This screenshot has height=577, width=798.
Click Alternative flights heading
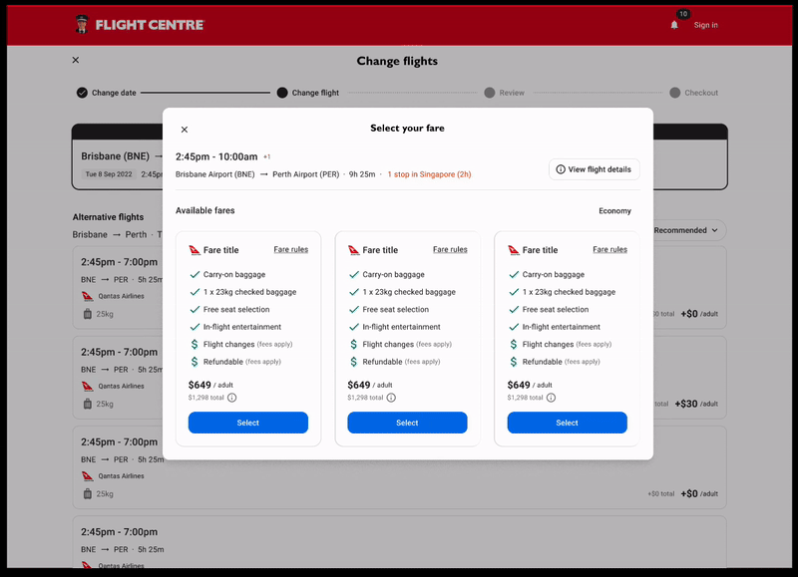108,217
